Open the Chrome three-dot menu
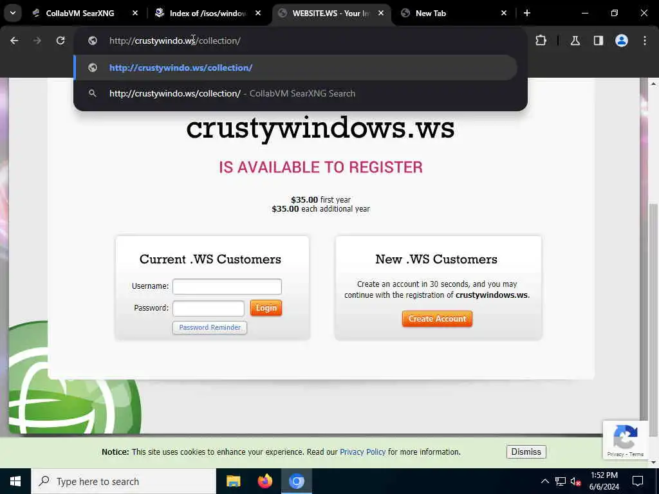 coord(645,41)
